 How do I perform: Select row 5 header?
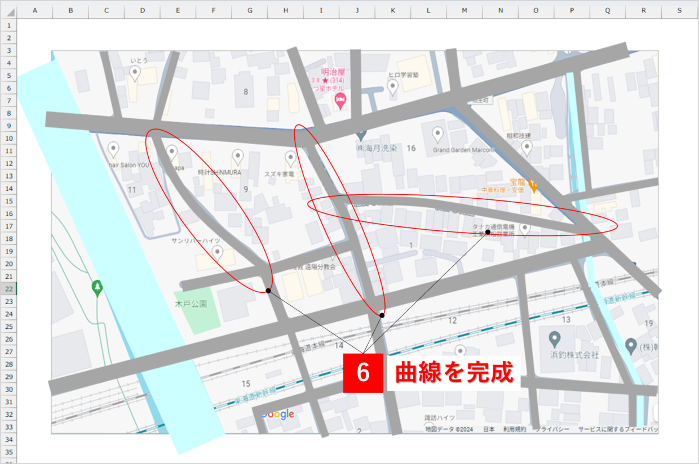[x=8, y=75]
